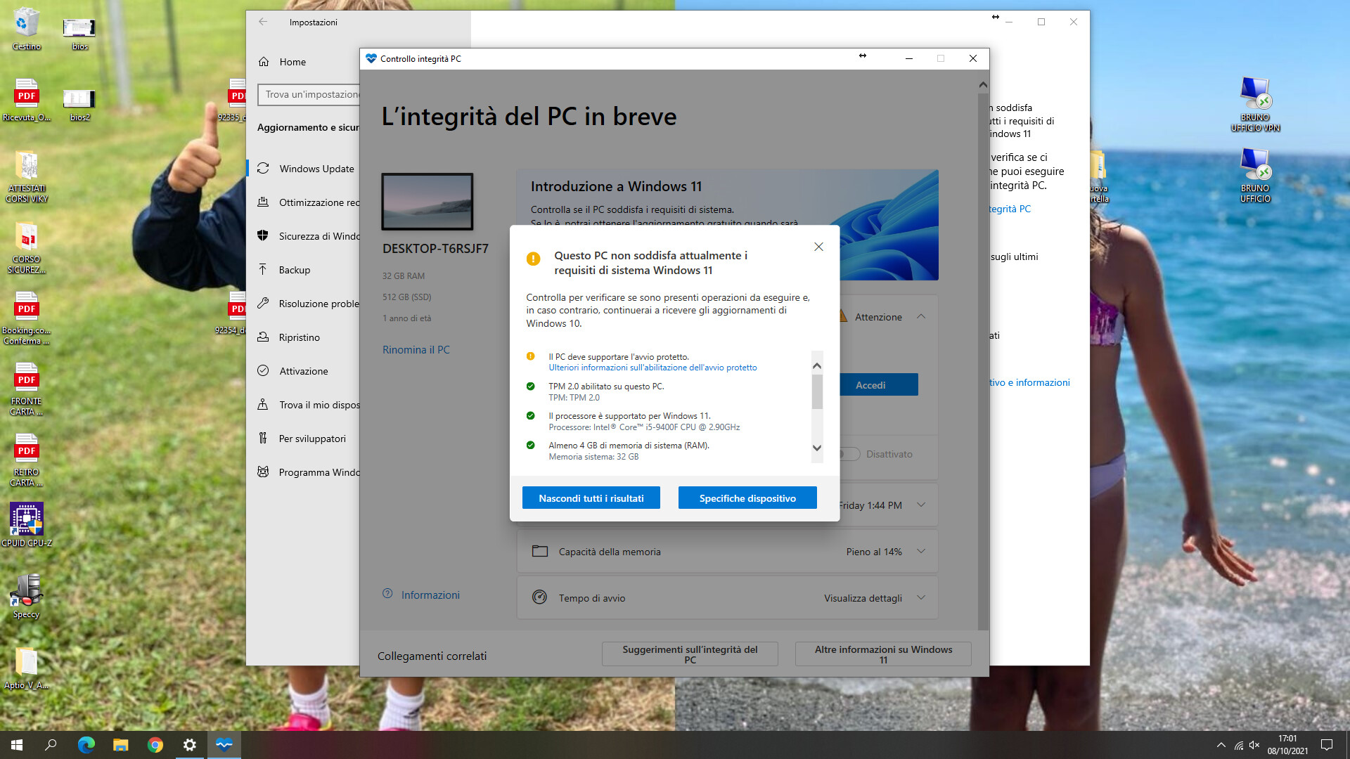The height and width of the screenshot is (759, 1350).
Task: Select the Speccy desktop shortcut
Action: 26,596
